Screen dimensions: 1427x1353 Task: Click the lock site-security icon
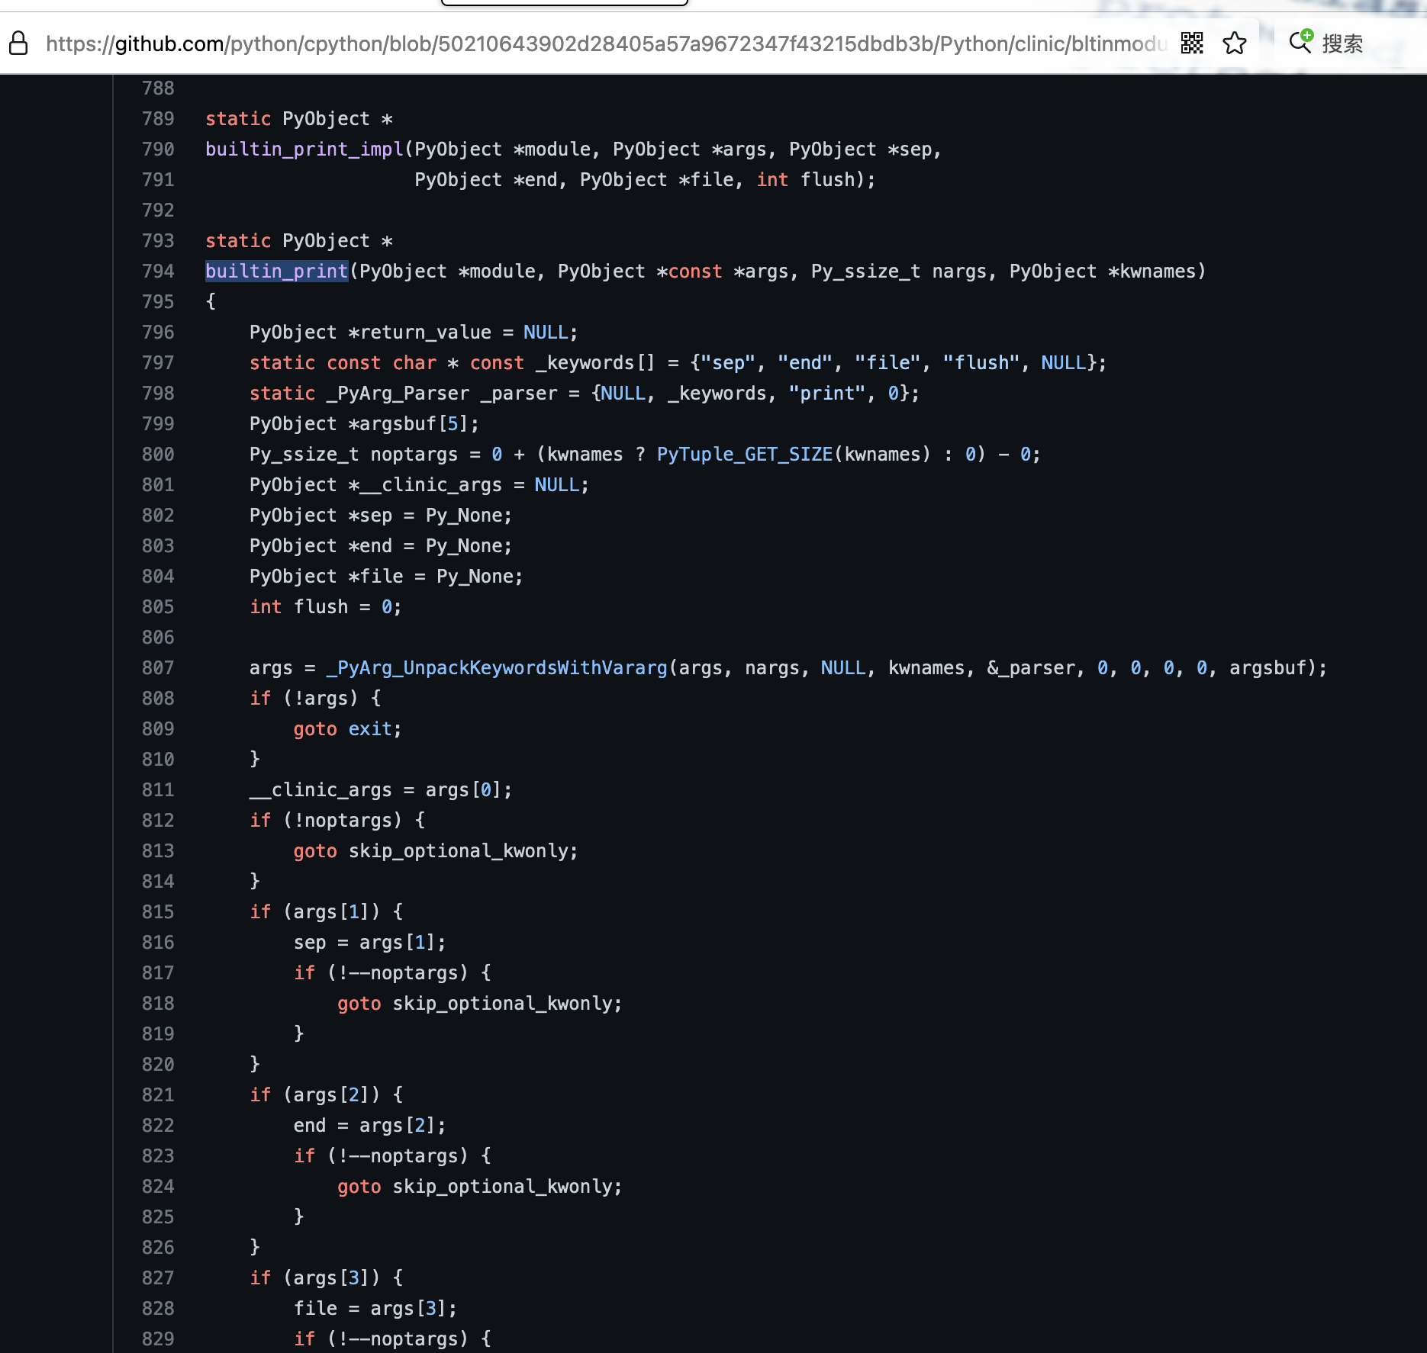18,43
